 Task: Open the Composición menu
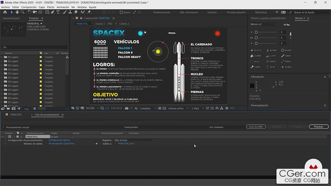(x=29, y=7)
